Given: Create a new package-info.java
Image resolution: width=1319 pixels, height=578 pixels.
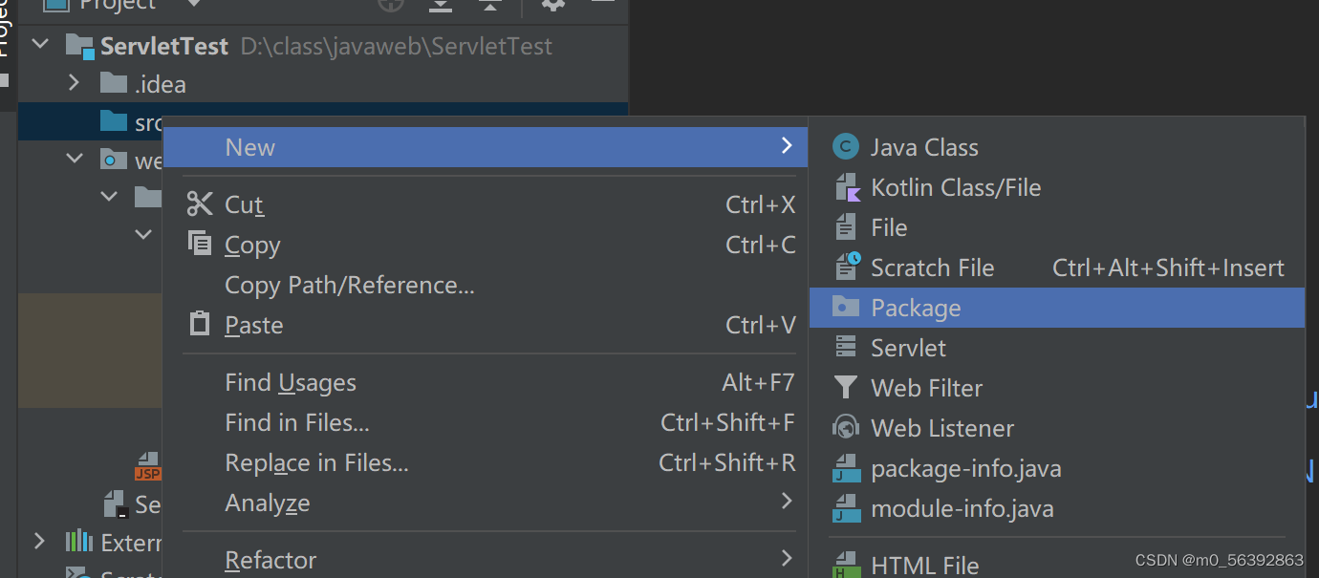Looking at the screenshot, I should click(x=1056, y=468).
